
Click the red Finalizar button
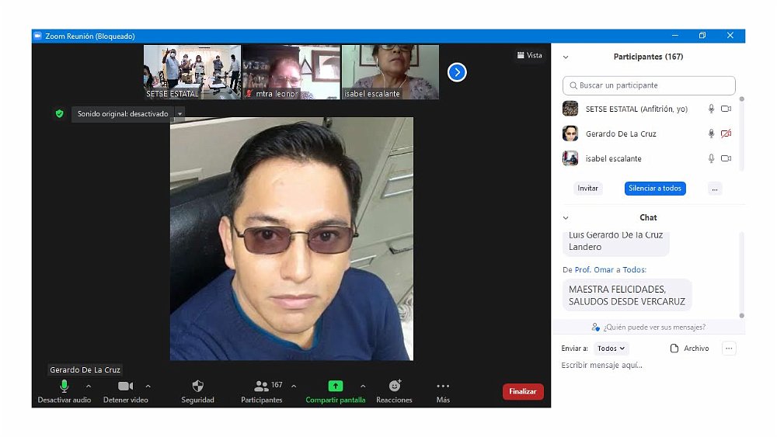coord(523,392)
